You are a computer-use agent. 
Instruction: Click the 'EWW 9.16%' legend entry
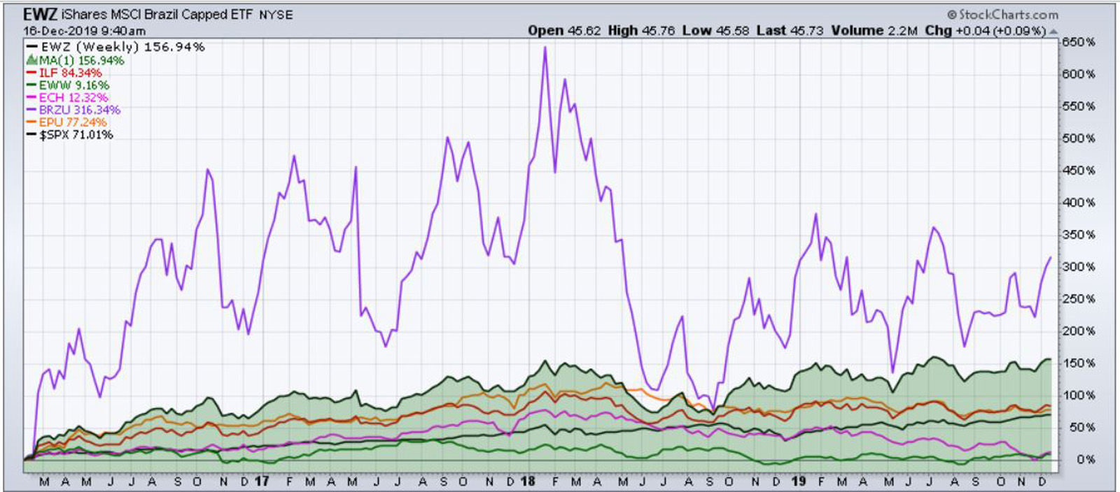click(68, 85)
